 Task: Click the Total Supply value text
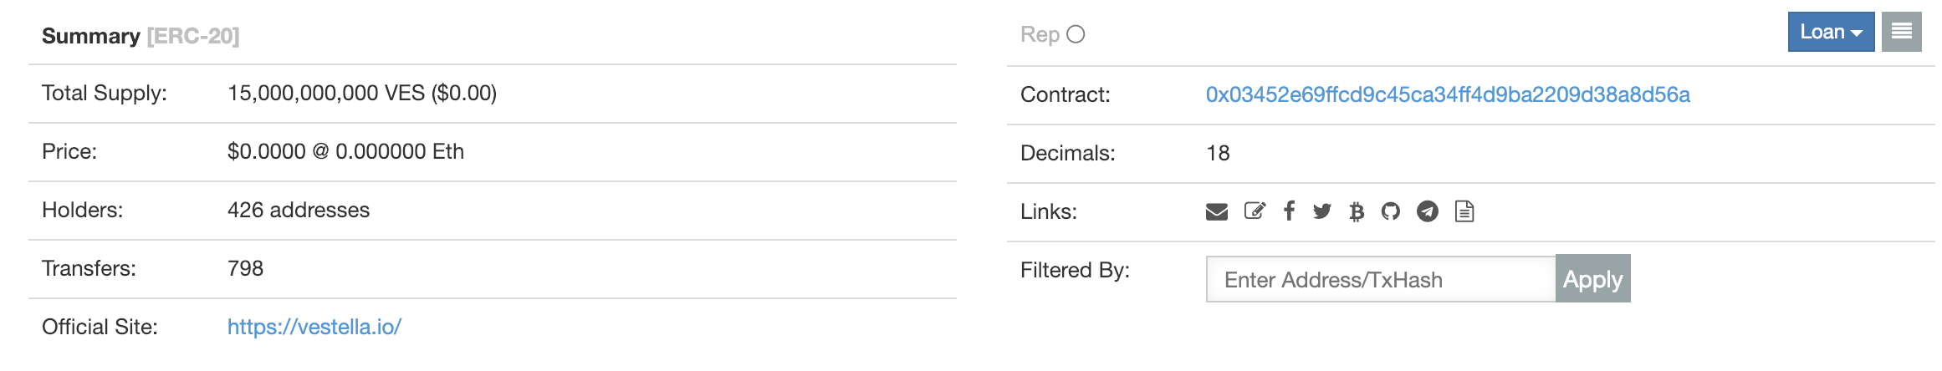click(x=362, y=93)
